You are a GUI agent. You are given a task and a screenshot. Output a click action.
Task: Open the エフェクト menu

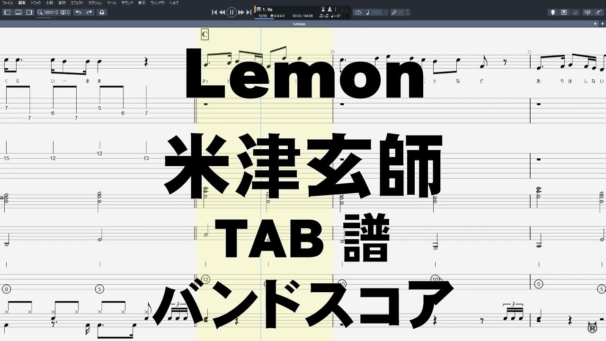(x=77, y=3)
